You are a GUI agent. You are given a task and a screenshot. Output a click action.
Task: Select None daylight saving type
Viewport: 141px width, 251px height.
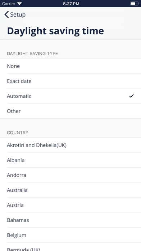point(70,66)
